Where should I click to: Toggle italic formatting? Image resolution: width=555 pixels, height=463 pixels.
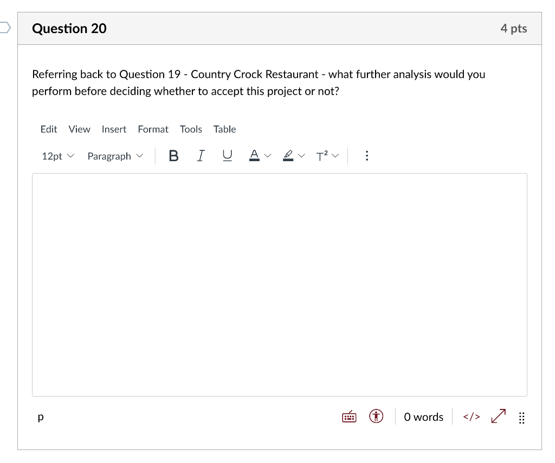201,156
